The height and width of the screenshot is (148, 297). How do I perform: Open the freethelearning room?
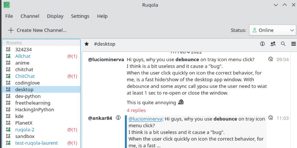(x=41, y=103)
